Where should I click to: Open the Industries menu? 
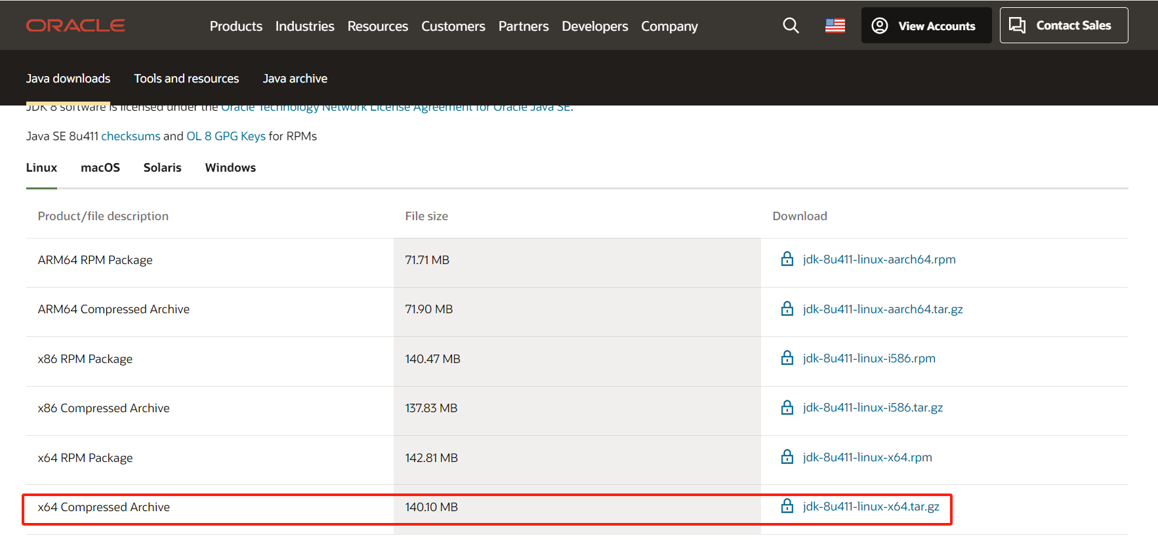(x=305, y=26)
